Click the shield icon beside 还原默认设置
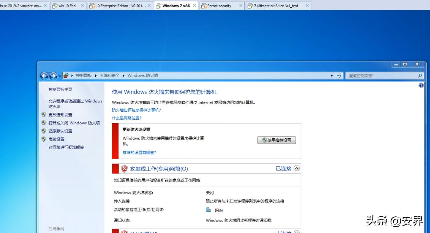This screenshot has height=233, width=430. 44,131
